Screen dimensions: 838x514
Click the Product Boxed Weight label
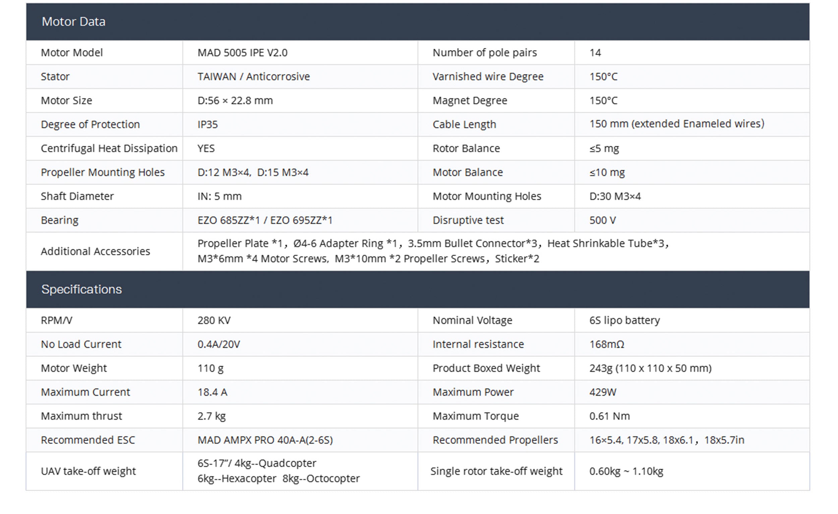point(486,368)
